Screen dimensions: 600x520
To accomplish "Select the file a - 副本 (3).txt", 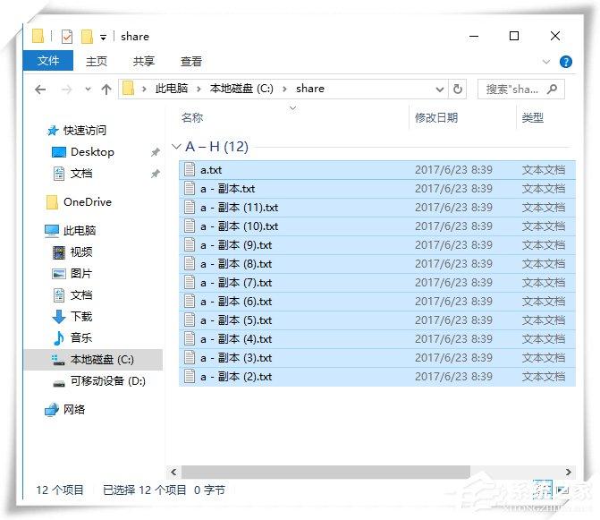I will tap(377, 358).
